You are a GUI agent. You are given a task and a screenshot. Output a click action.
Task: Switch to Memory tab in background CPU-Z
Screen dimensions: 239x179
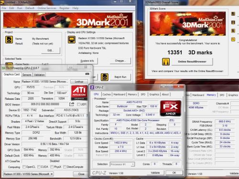click(x=211, y=95)
